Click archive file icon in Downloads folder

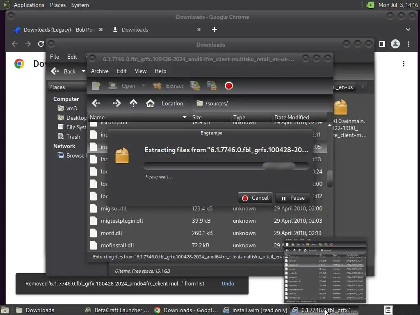pyautogui.click(x=340, y=107)
